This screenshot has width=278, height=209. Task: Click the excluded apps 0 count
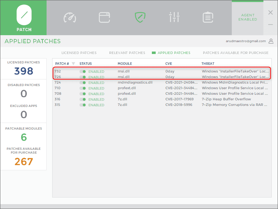[24, 114]
